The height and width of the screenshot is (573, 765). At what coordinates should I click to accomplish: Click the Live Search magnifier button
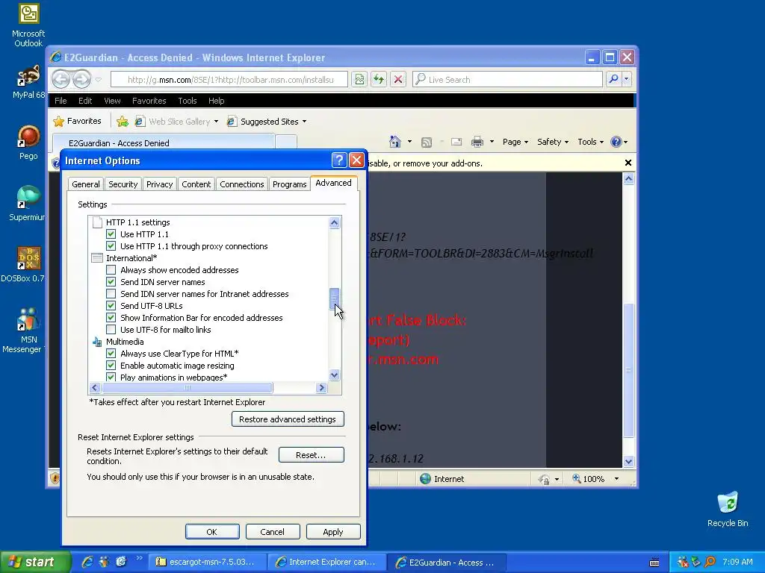pos(613,79)
